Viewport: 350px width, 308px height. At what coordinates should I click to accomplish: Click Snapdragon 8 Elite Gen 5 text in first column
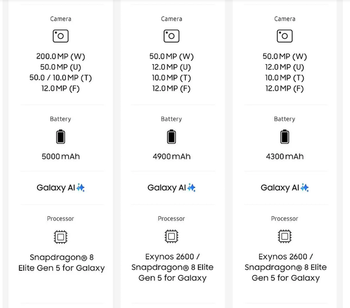click(x=62, y=262)
